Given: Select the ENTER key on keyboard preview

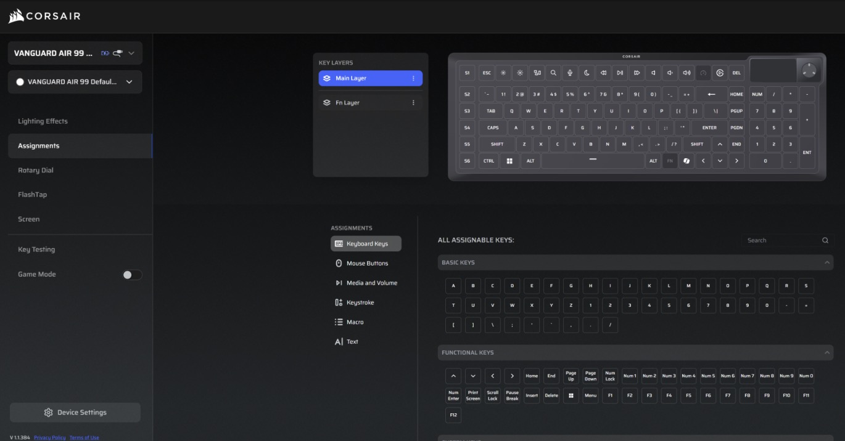Looking at the screenshot, I should coord(709,127).
